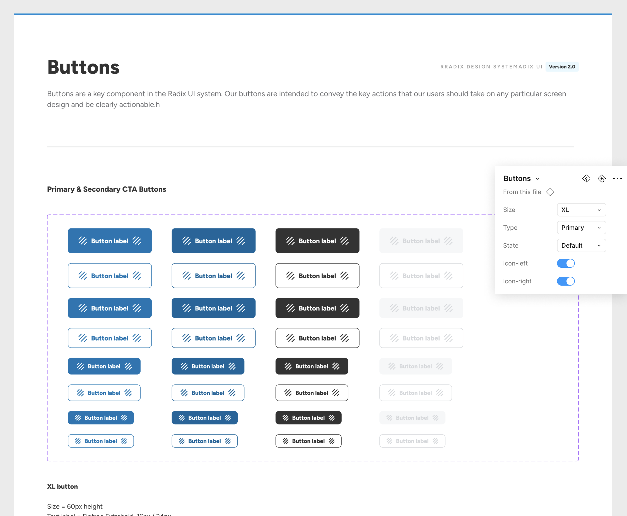This screenshot has height=516, width=627.
Task: Open the three-dot more options menu
Action: 617,178
